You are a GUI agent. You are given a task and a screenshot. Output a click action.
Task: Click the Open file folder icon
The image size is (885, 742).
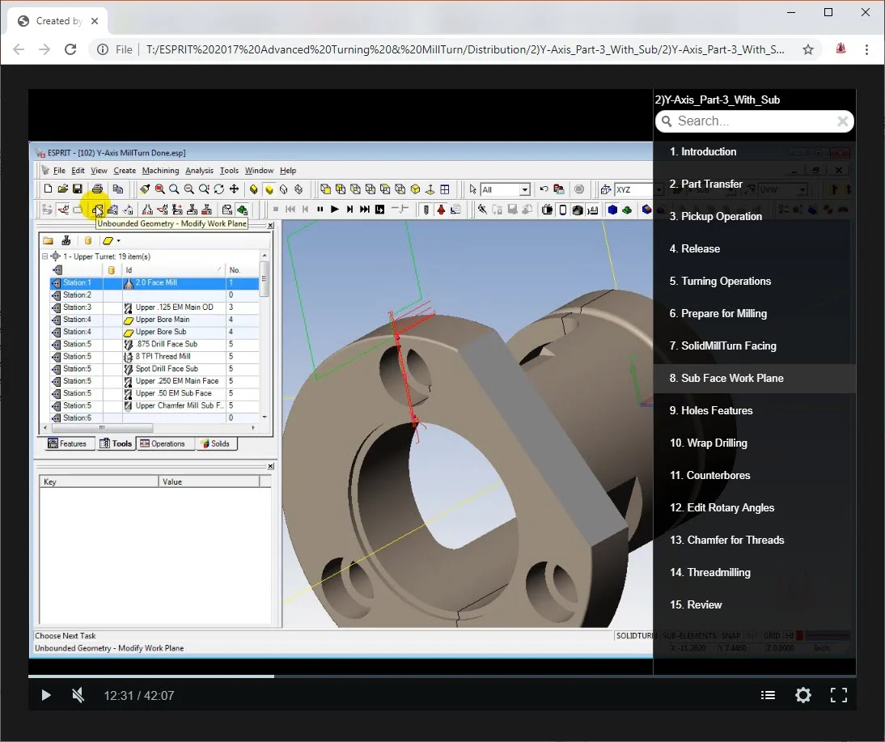click(x=62, y=189)
